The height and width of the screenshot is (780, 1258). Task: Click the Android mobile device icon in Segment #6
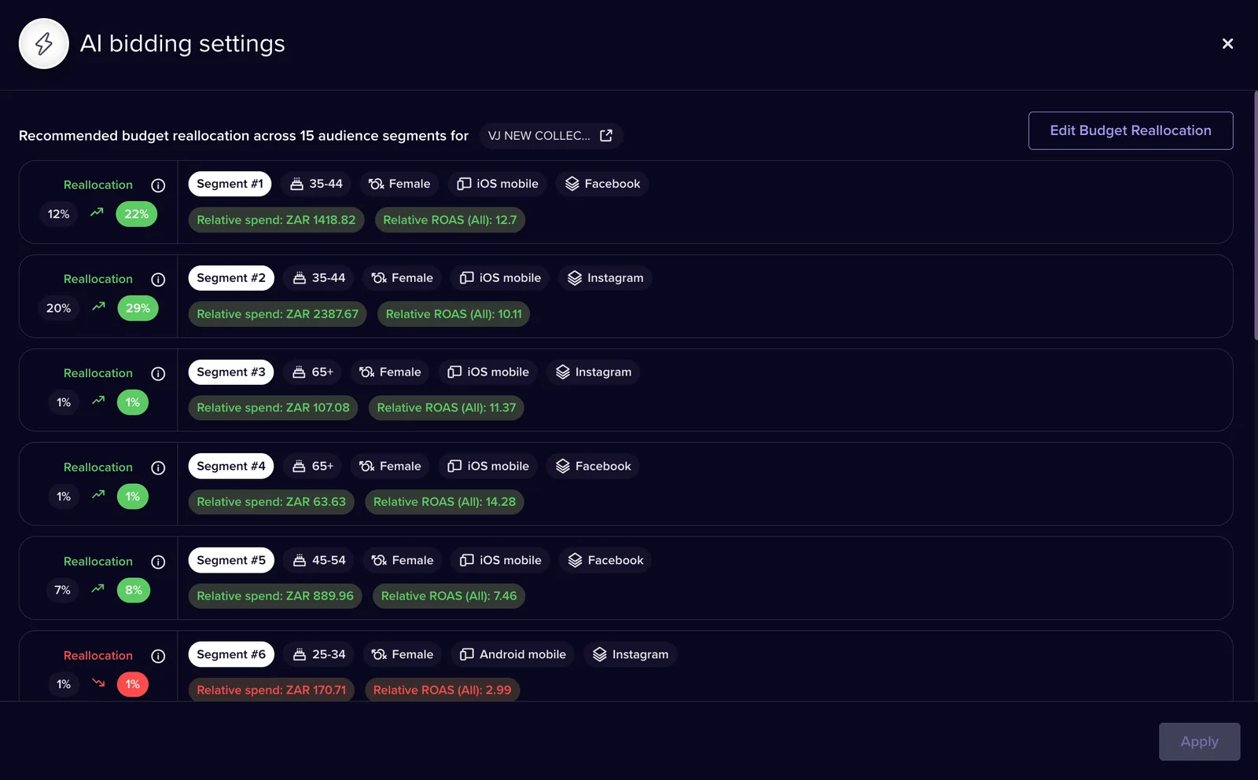[467, 654]
